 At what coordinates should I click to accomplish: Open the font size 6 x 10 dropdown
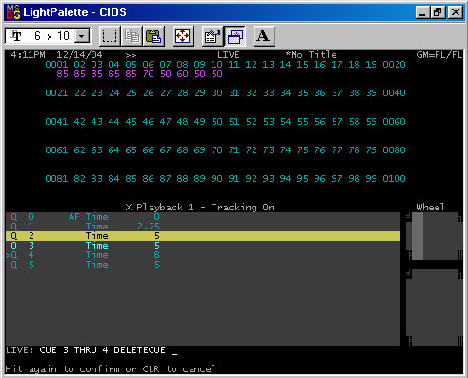(x=82, y=36)
